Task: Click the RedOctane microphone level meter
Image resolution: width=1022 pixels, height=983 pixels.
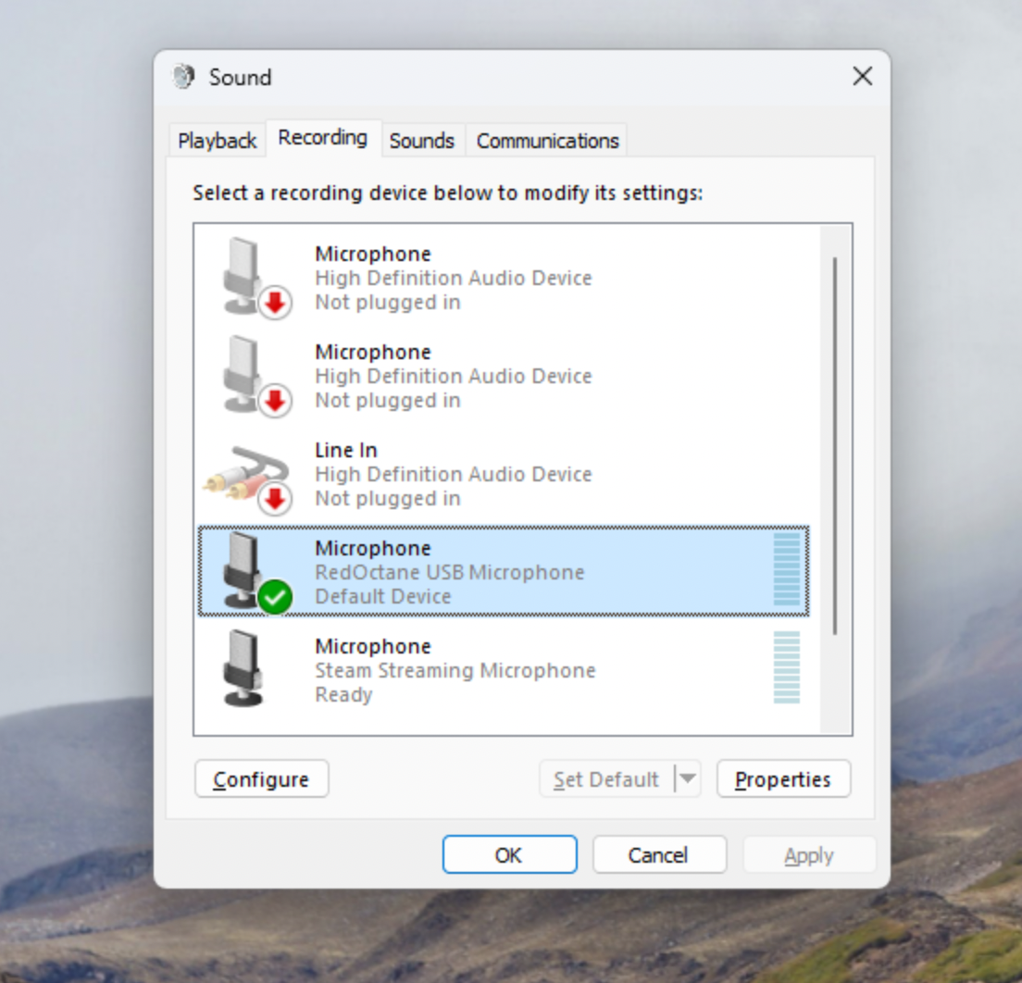Action: [x=786, y=570]
